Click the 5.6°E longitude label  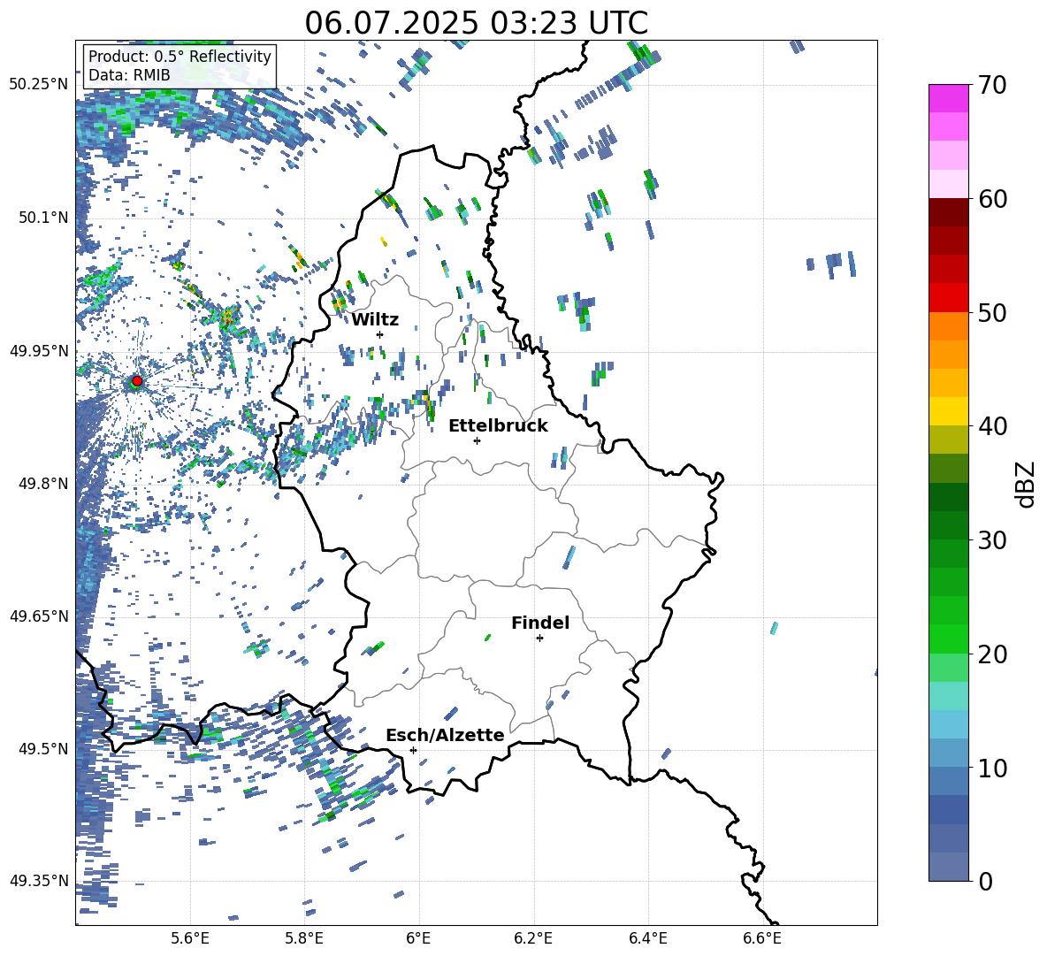tap(190, 938)
